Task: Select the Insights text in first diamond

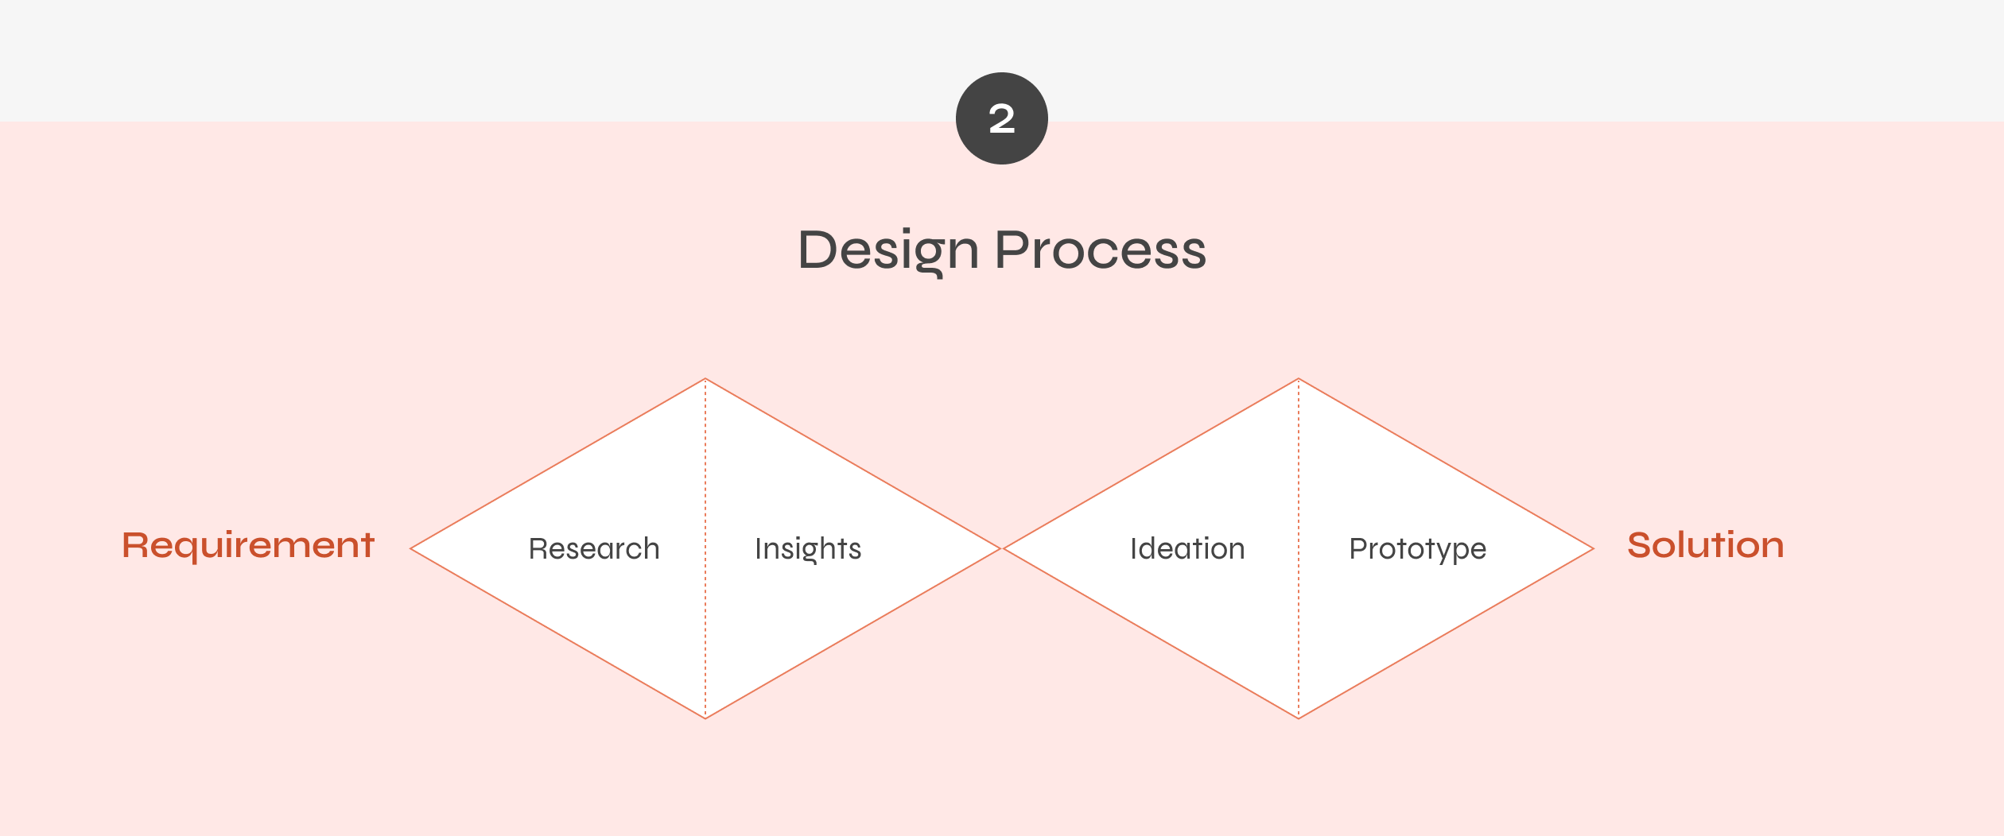Action: 808,549
